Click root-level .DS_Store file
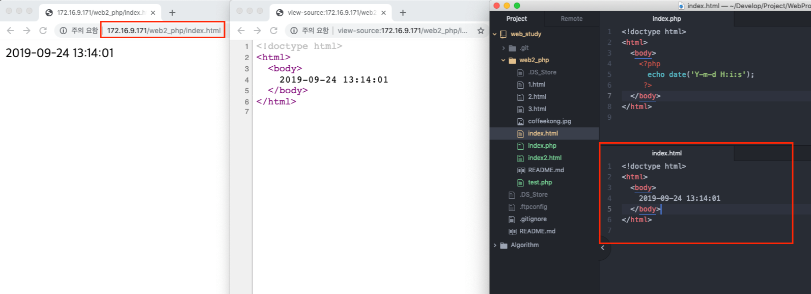 point(534,195)
